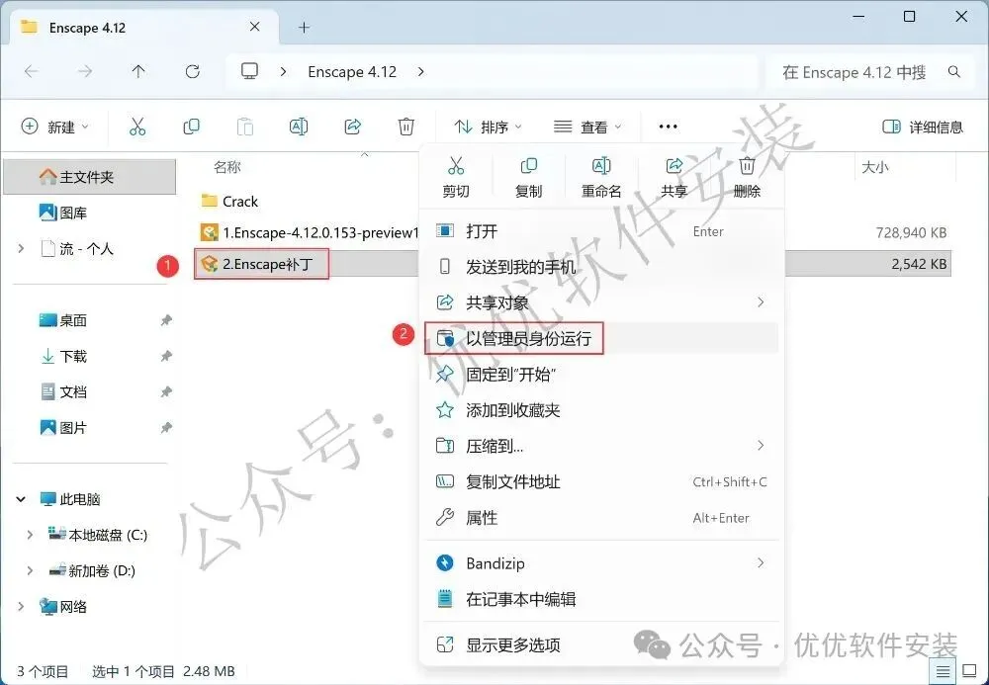Choose 以管理员身份运行
The image size is (989, 685).
point(601,338)
